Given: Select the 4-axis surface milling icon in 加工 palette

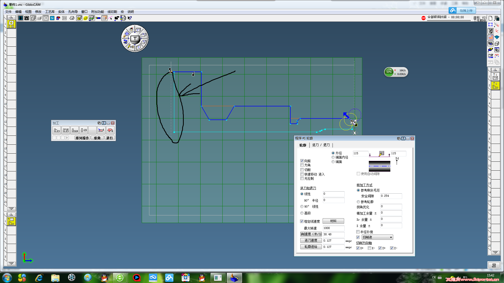Looking at the screenshot, I should click(x=110, y=130).
